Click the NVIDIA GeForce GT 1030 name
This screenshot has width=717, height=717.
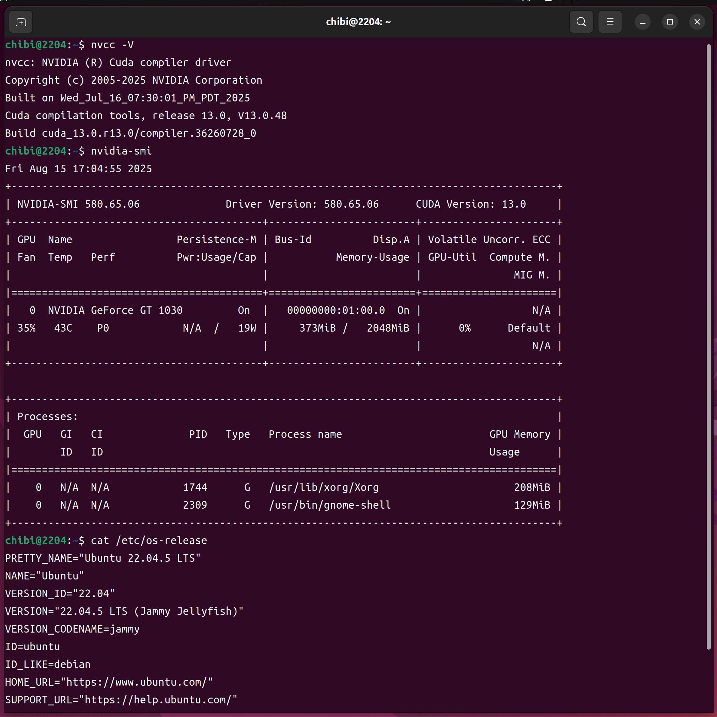click(x=115, y=310)
